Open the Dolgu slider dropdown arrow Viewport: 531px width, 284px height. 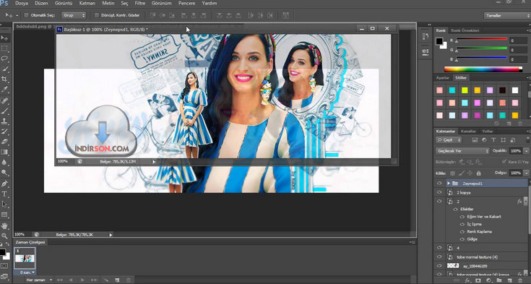(526, 173)
